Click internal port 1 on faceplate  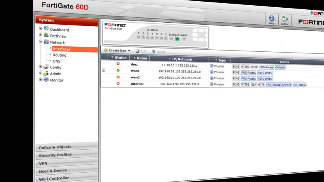point(139,37)
